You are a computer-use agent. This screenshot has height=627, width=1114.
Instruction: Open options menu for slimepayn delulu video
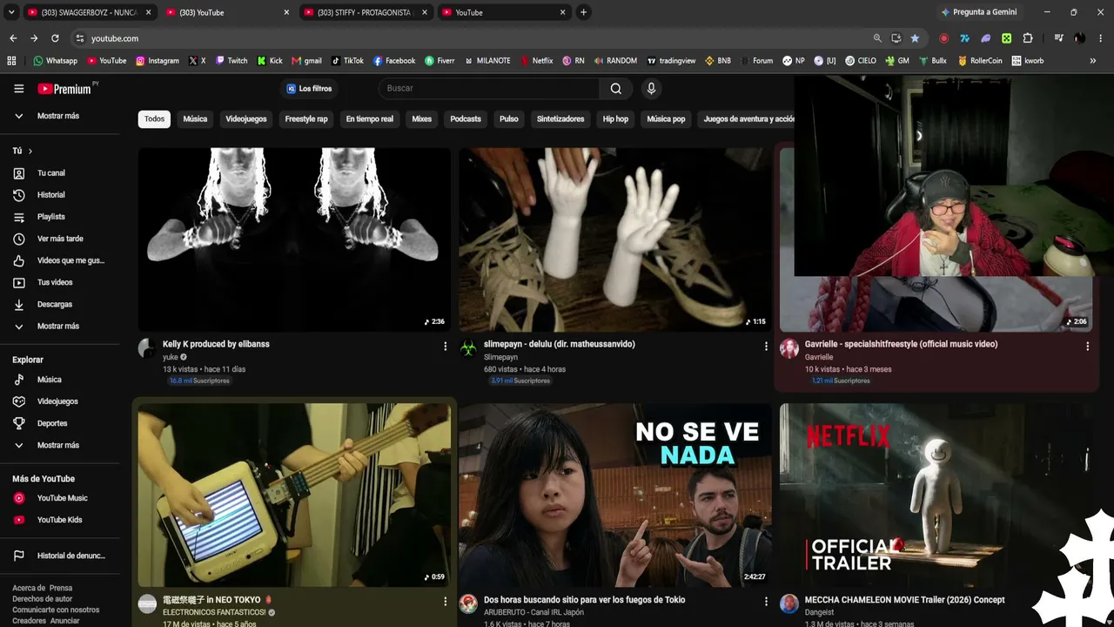click(x=766, y=347)
